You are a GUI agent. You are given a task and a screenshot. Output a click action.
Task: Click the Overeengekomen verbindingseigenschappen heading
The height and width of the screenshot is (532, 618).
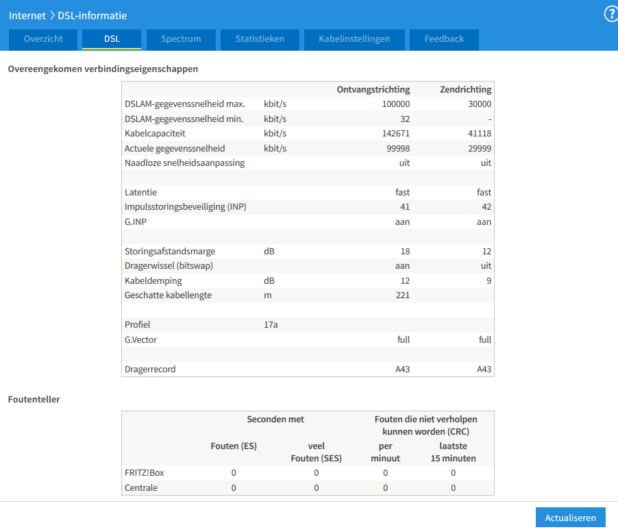pos(103,69)
